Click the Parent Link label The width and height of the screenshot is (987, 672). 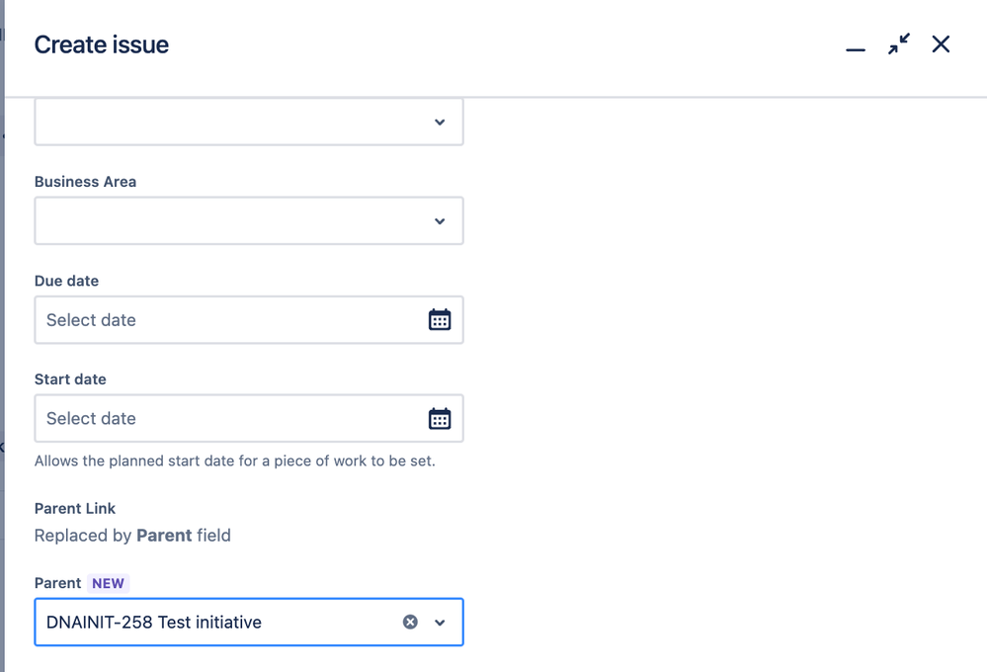[x=75, y=508]
